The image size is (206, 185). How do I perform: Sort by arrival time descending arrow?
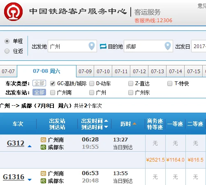coord(106,127)
